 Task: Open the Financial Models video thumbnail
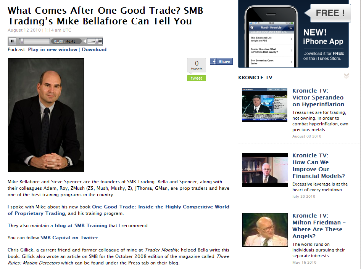[x=265, y=170]
